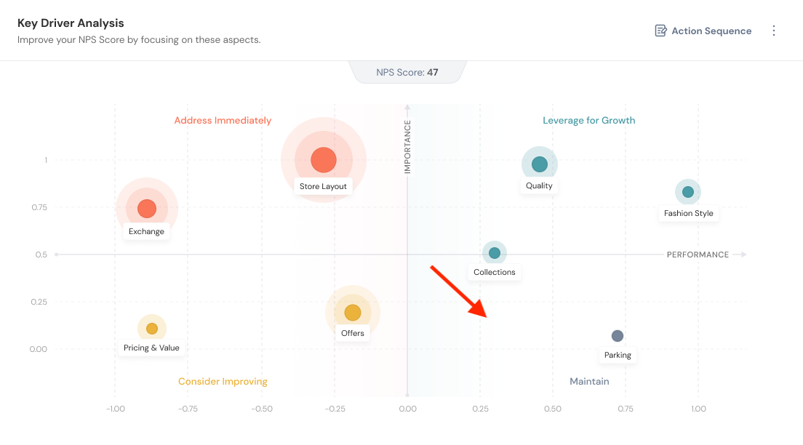This screenshot has width=803, height=445.
Task: Select the Offers driver bubble
Action: (353, 313)
